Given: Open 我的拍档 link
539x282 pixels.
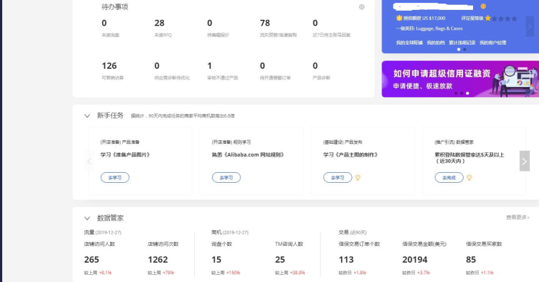Looking at the screenshot, I should click(435, 43).
